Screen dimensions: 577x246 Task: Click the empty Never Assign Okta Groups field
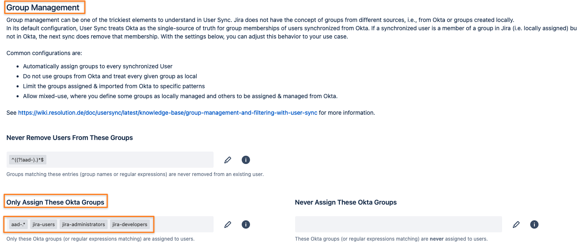click(398, 224)
